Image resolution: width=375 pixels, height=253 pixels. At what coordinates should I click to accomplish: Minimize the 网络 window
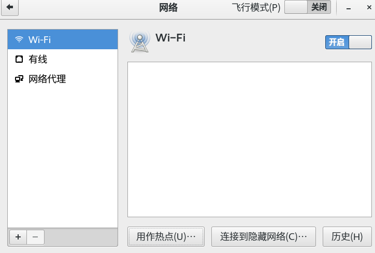[x=349, y=8]
